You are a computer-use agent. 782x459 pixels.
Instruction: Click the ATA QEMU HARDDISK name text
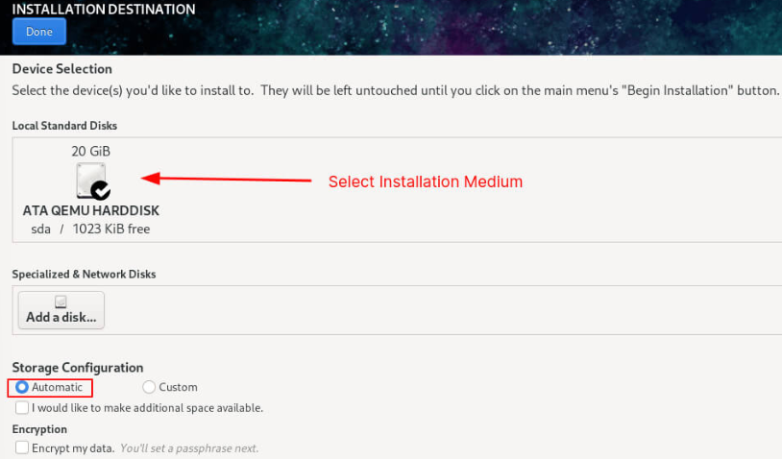point(90,211)
